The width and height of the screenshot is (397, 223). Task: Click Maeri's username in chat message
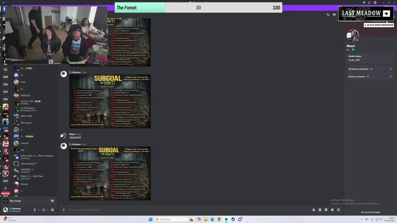tap(72, 134)
